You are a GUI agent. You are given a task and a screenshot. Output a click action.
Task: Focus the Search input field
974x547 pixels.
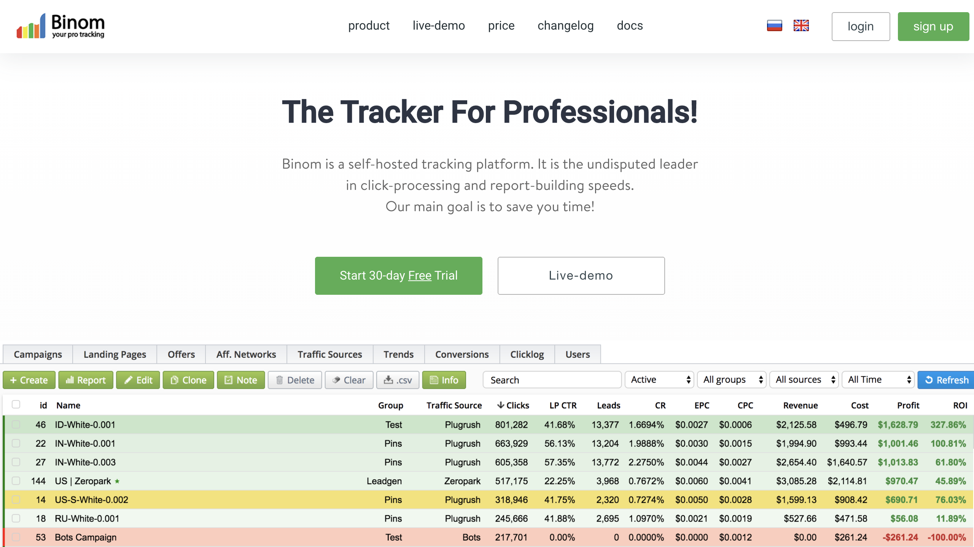coord(552,380)
